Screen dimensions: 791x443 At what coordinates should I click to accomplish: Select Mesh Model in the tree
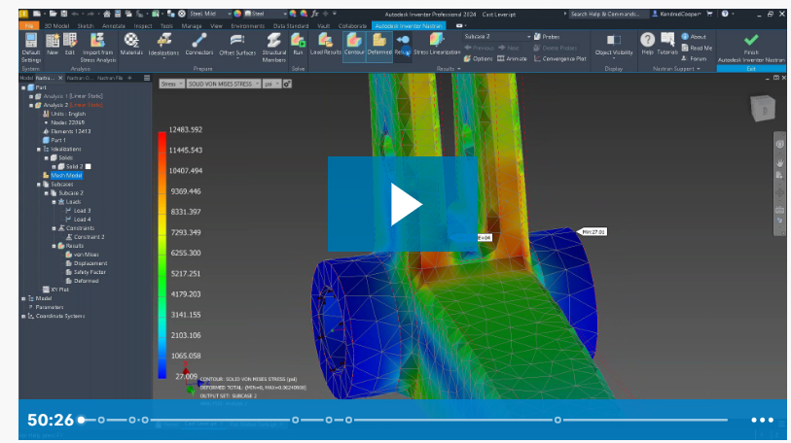(x=66, y=176)
